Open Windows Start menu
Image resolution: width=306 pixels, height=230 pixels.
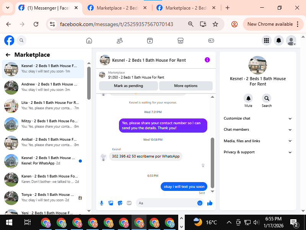[9, 222]
